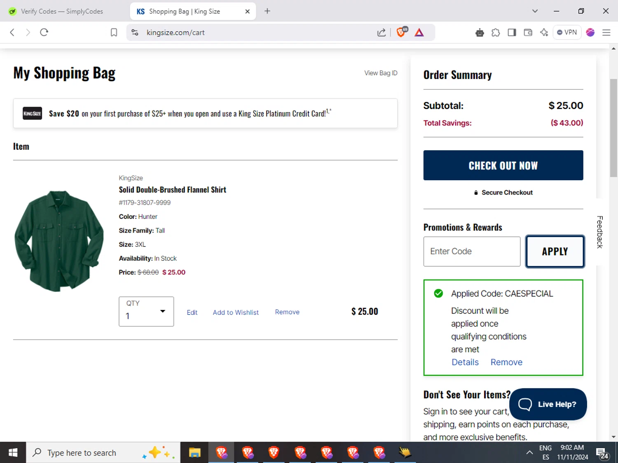
Task: Remove the flannel shirt from the bag
Action: click(x=287, y=312)
